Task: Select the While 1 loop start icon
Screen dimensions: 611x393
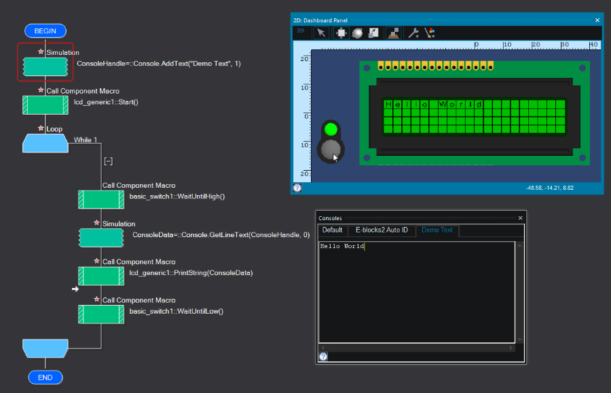Action: pyautogui.click(x=45, y=143)
